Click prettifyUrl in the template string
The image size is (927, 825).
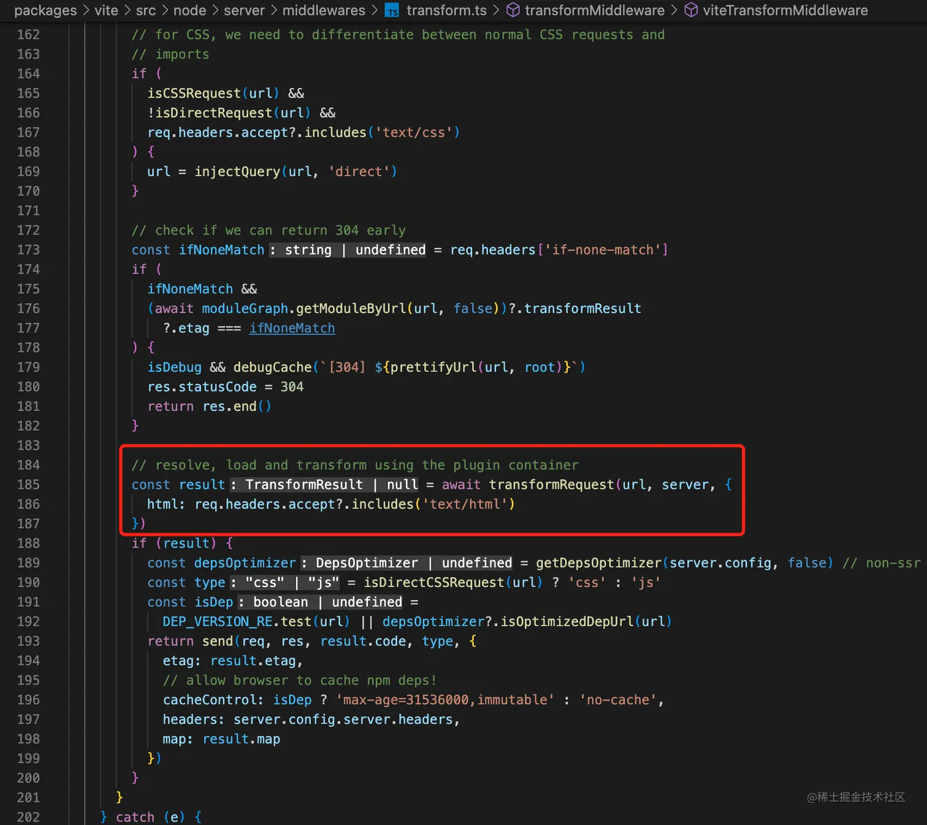click(433, 367)
